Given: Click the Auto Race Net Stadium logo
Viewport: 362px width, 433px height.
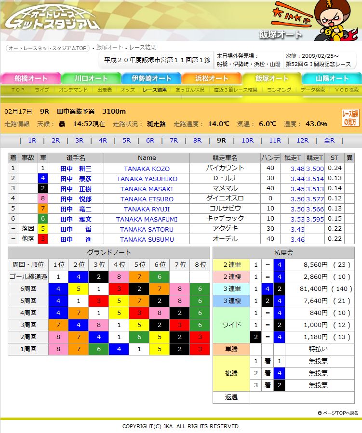Looking at the screenshot, I should point(53,18).
